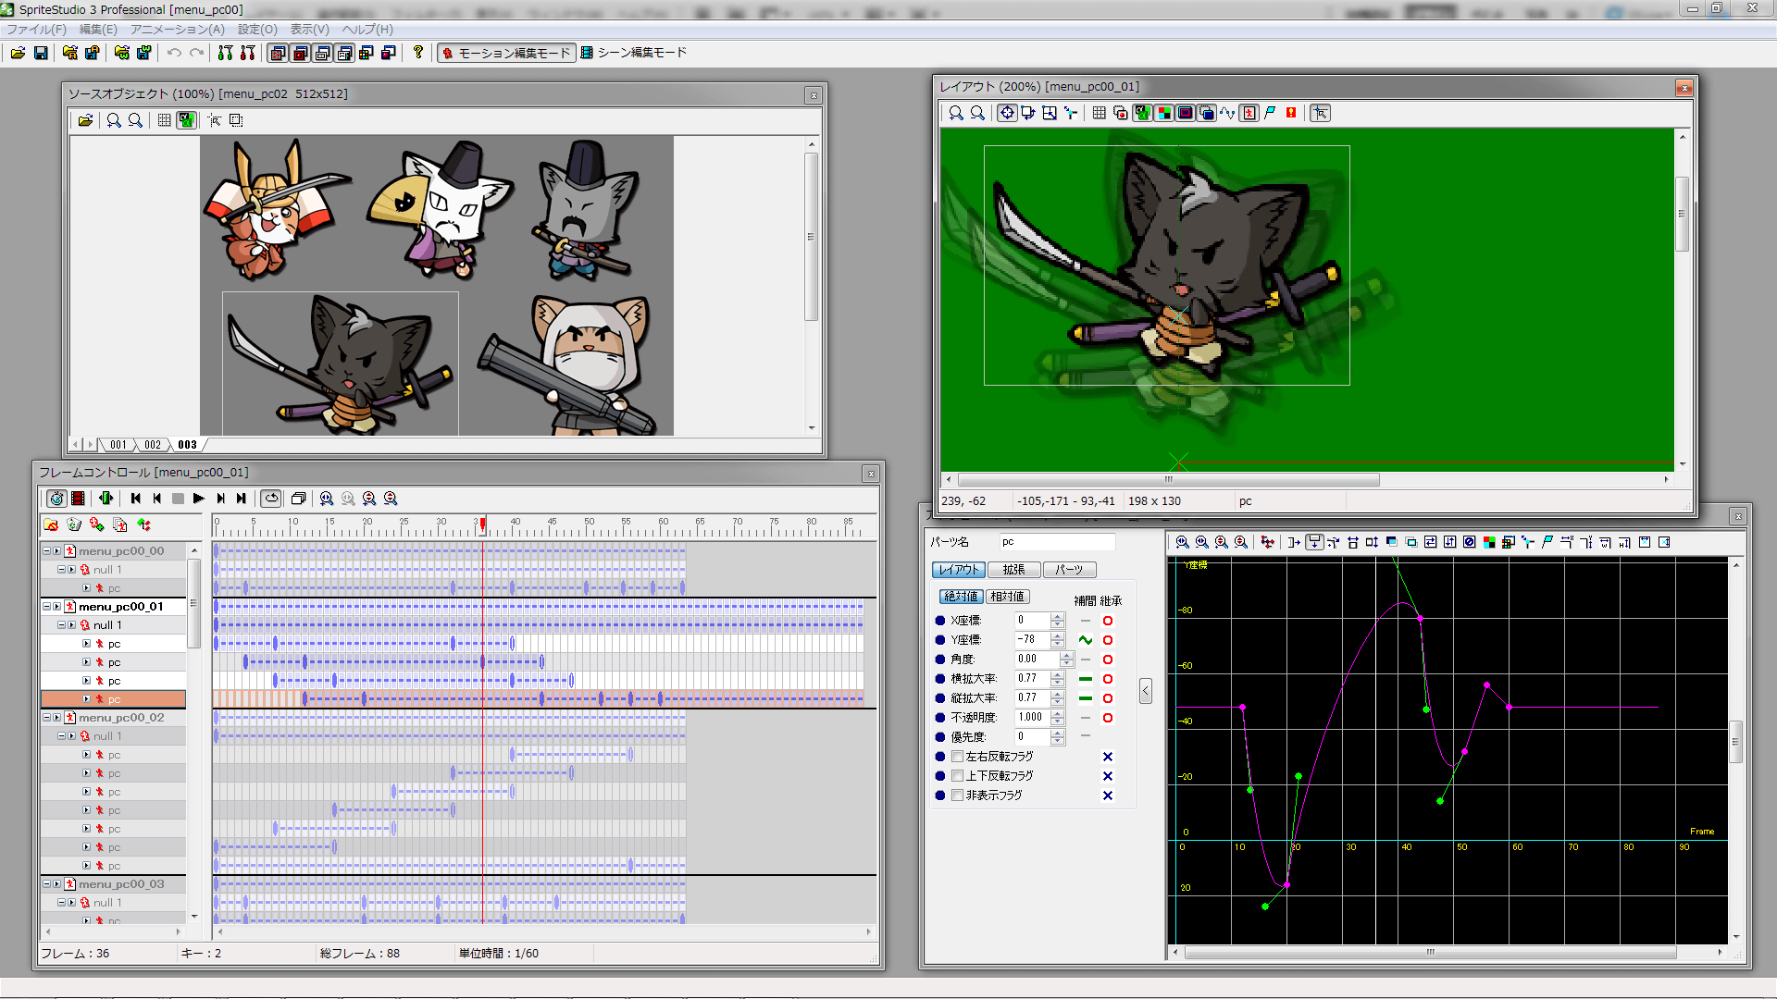Click the save floppy disk icon in main toolbar
1777x999 pixels.
(41, 53)
